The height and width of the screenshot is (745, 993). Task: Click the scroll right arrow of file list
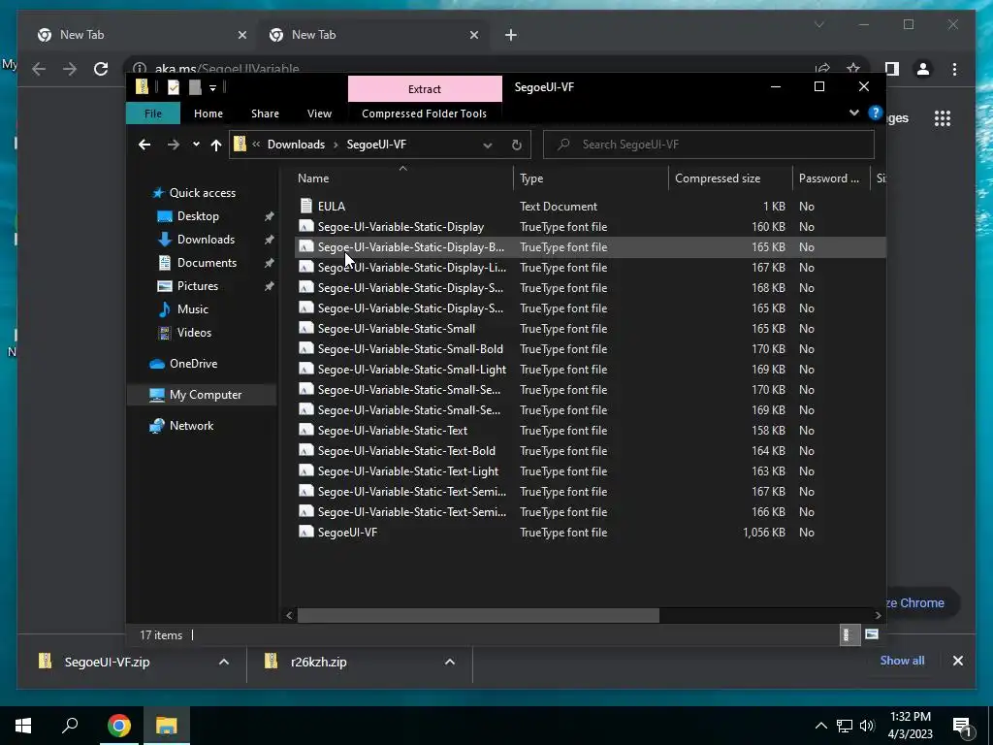[878, 615]
